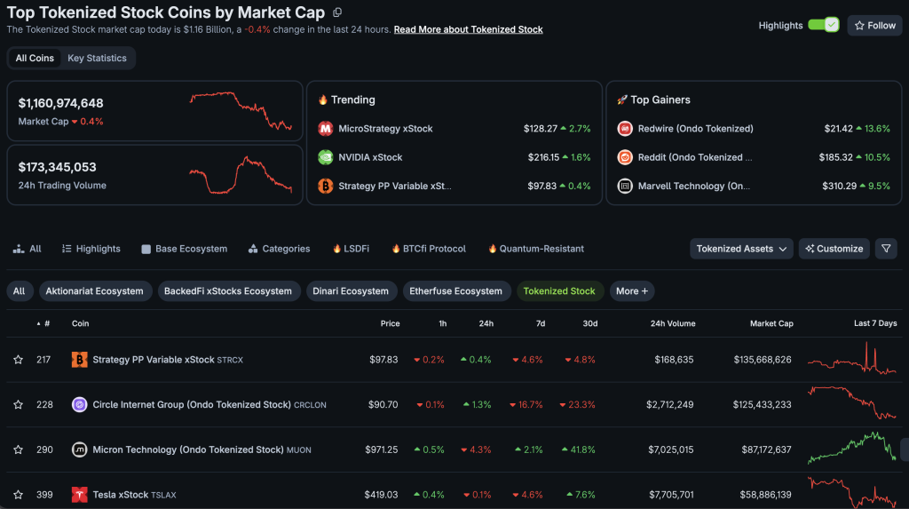This screenshot has height=509, width=909.
Task: Favorite Strategy PP Variable xStock with star
Action: [19, 360]
